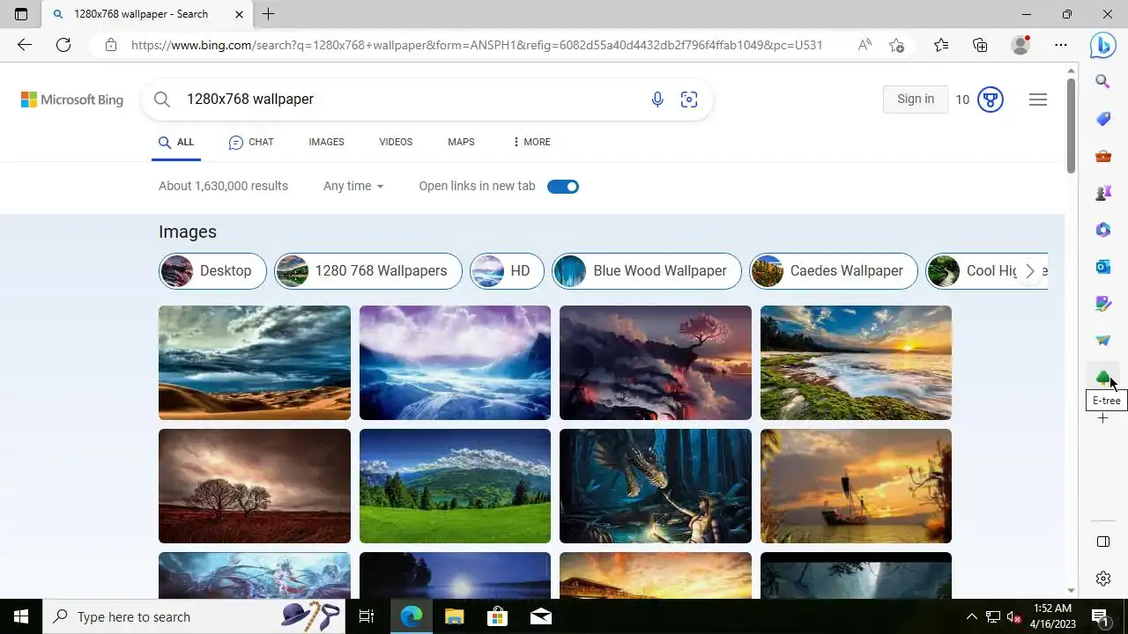Open Bing Chat sidebar button
The width and height of the screenshot is (1128, 634).
pyautogui.click(x=1102, y=45)
